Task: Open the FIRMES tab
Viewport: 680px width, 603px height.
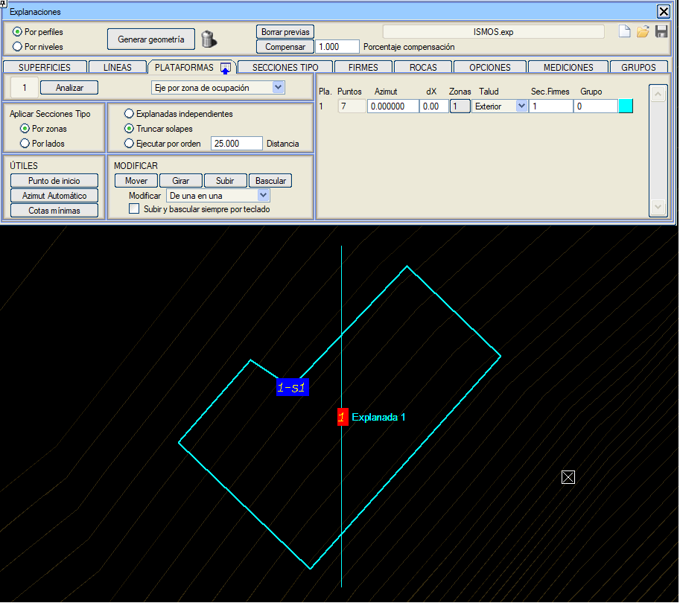Action: click(363, 67)
